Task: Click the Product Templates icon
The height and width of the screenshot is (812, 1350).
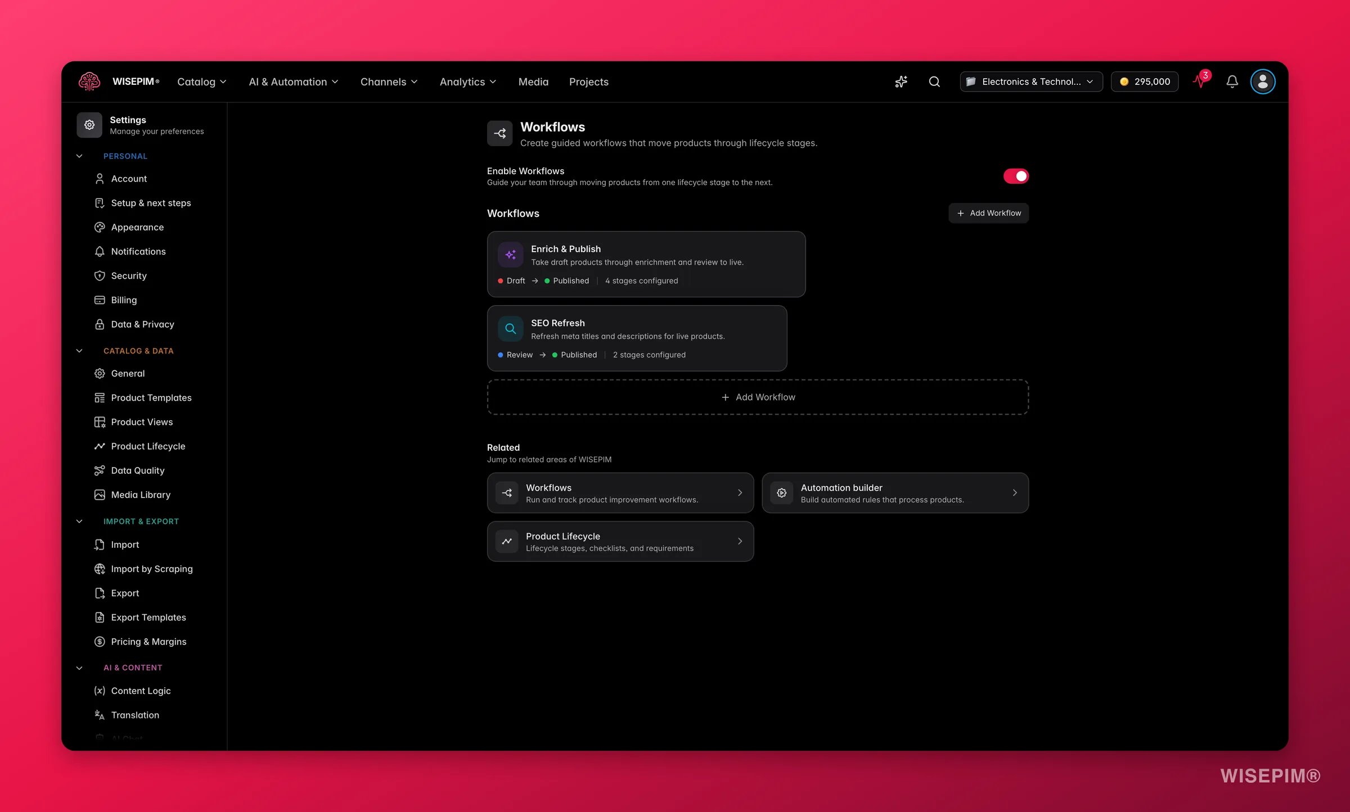Action: coord(100,398)
